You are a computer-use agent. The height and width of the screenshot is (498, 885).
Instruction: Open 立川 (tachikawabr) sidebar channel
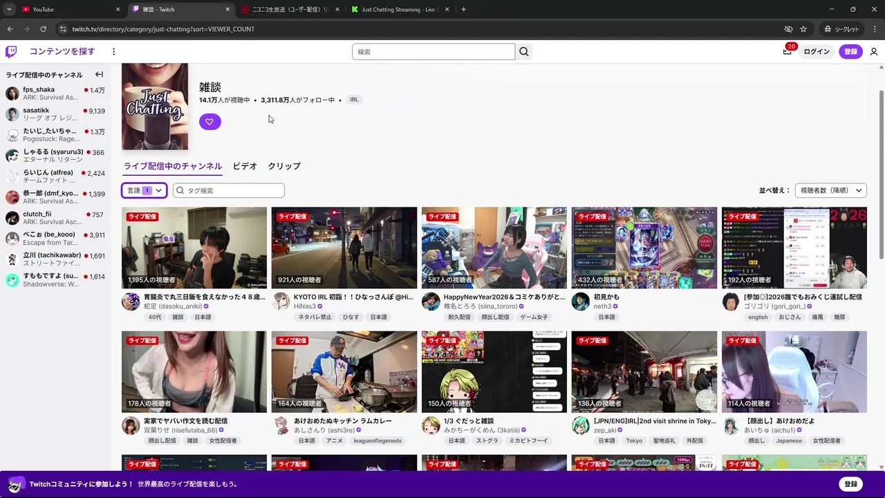(55, 259)
